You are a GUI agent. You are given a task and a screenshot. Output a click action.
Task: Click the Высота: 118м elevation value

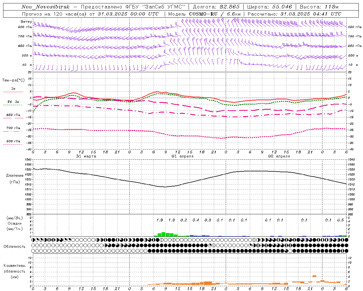click(319, 7)
